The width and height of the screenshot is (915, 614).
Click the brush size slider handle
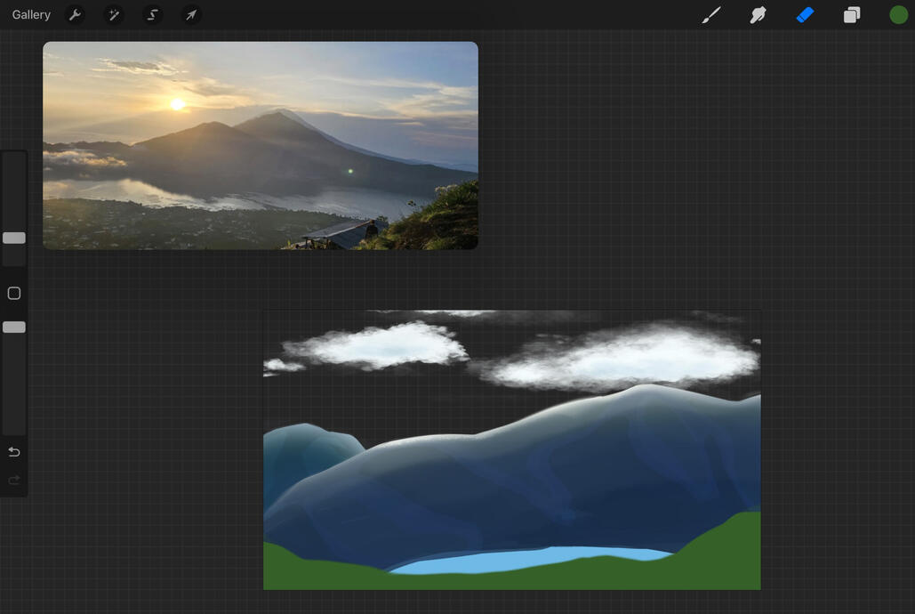pyautogui.click(x=14, y=238)
